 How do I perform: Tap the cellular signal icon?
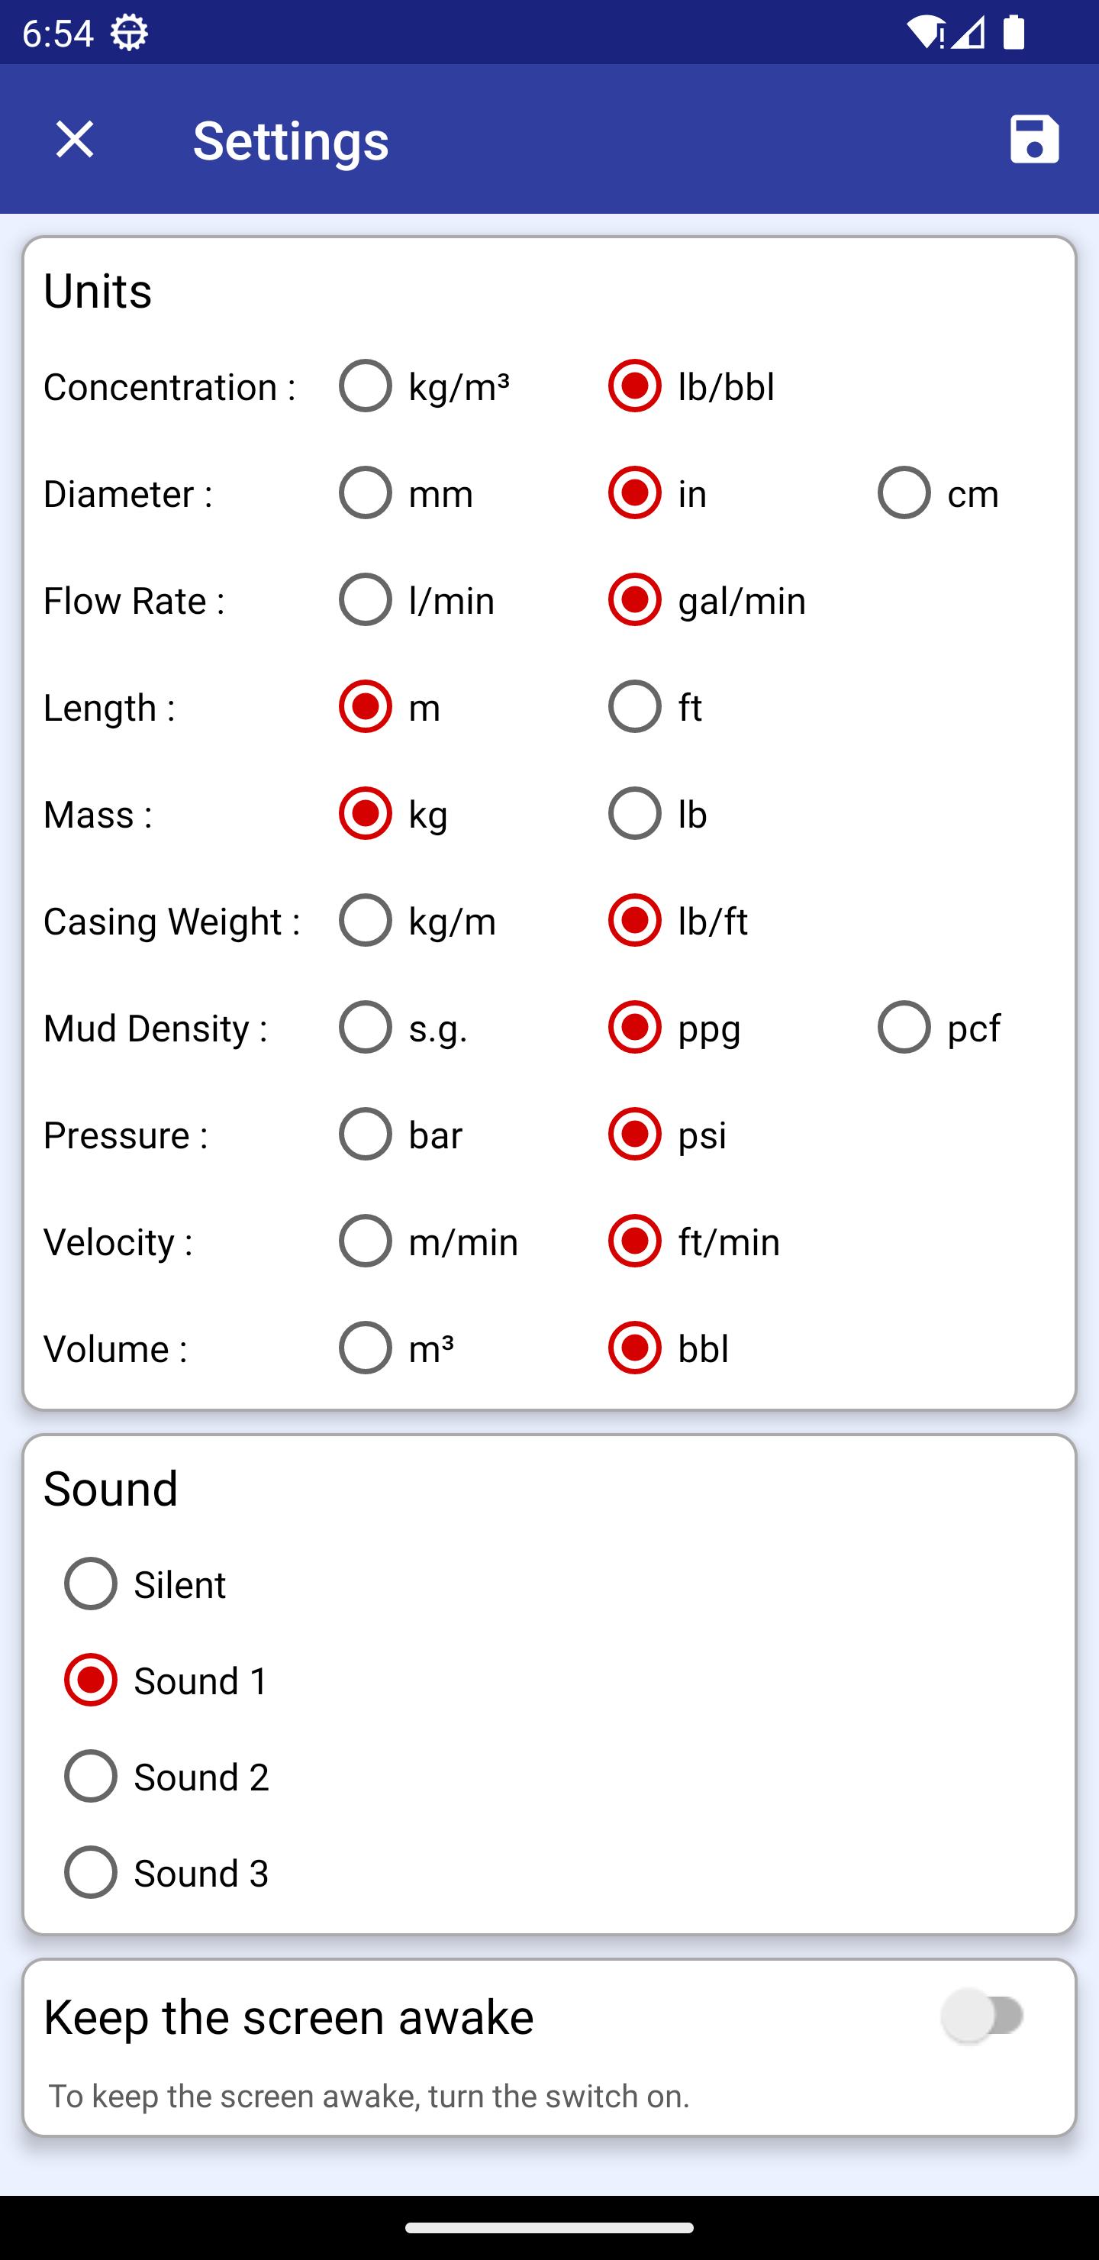point(968,33)
